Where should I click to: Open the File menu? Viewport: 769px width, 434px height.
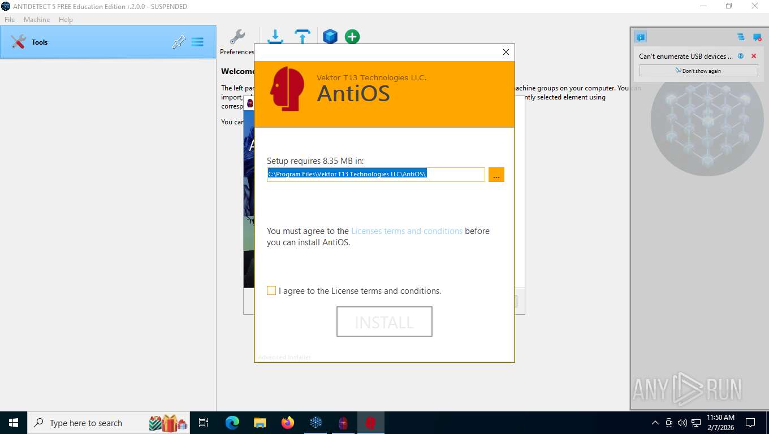[x=10, y=19]
